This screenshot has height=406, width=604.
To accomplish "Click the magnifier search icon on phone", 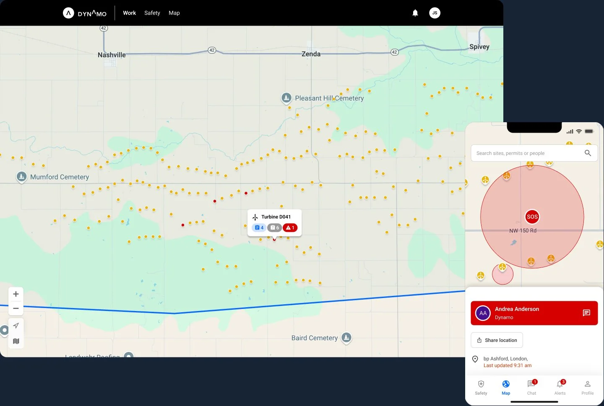I will (x=588, y=153).
